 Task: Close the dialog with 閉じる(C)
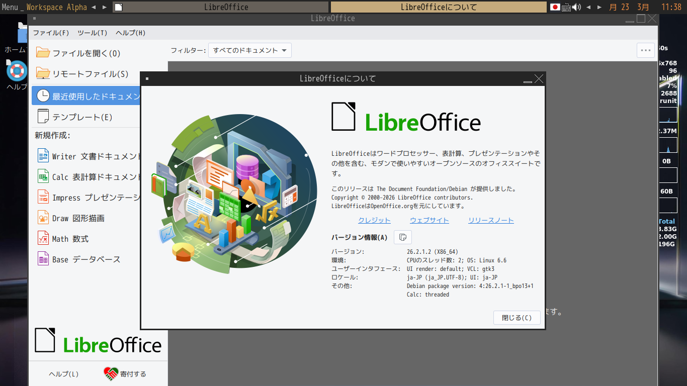[517, 318]
